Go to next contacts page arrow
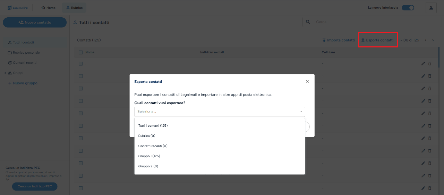Image resolution: width=444 pixels, height=195 pixels. click(x=433, y=40)
